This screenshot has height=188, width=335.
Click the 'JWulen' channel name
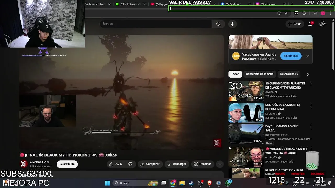[x=269, y=92]
